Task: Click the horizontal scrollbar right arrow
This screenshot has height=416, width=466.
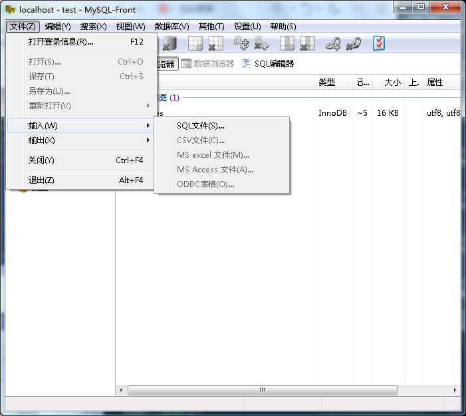Action: (455, 390)
